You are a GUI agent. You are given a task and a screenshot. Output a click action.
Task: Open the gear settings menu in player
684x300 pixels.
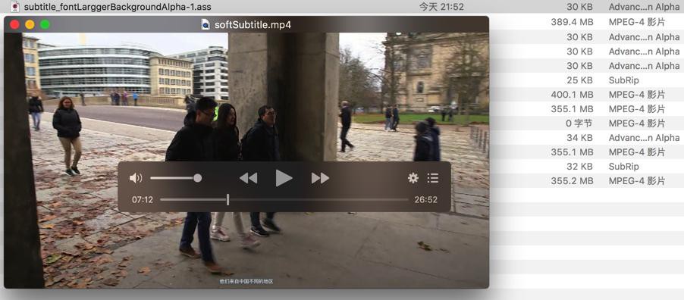[413, 178]
